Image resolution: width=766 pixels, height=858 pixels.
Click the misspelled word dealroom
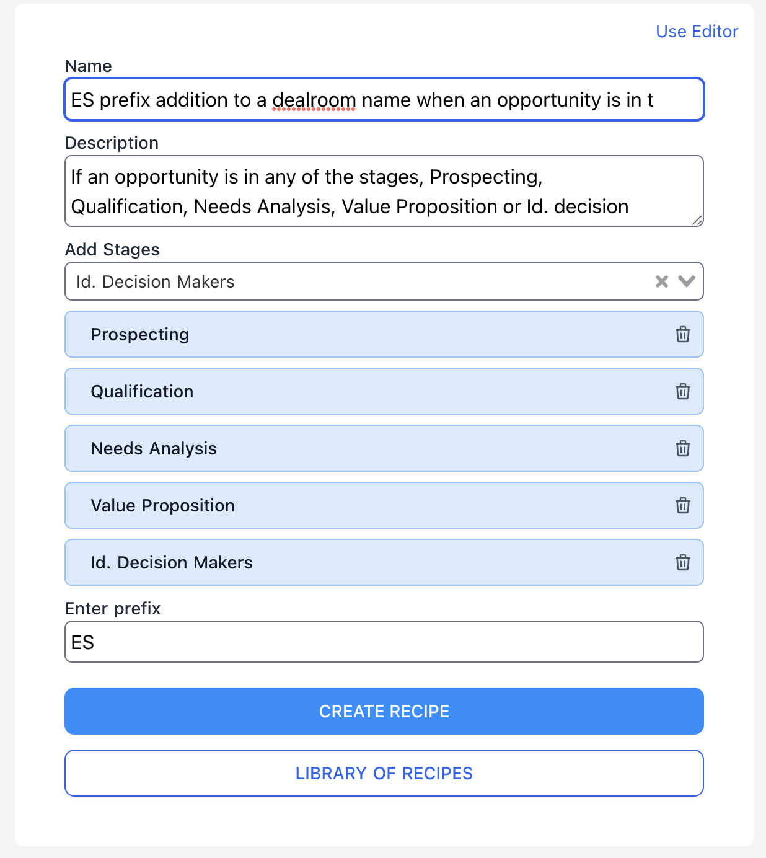click(314, 100)
